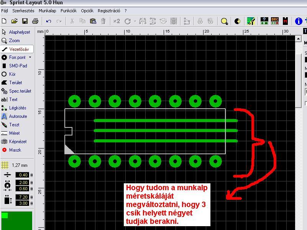Open the Fájl menu
307x230 pixels.
coord(5,11)
